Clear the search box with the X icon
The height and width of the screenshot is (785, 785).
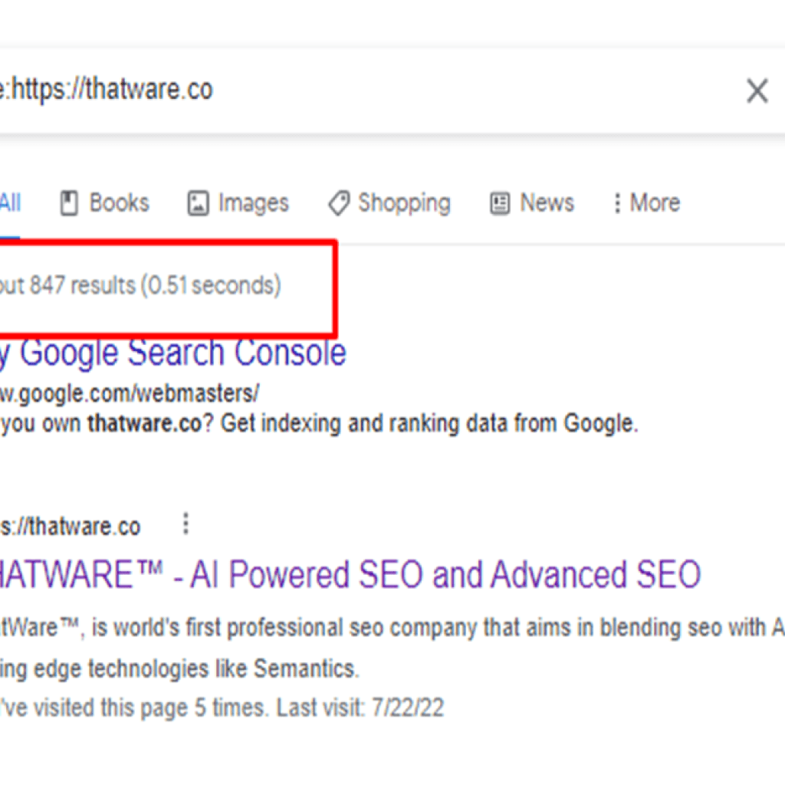pyautogui.click(x=757, y=90)
